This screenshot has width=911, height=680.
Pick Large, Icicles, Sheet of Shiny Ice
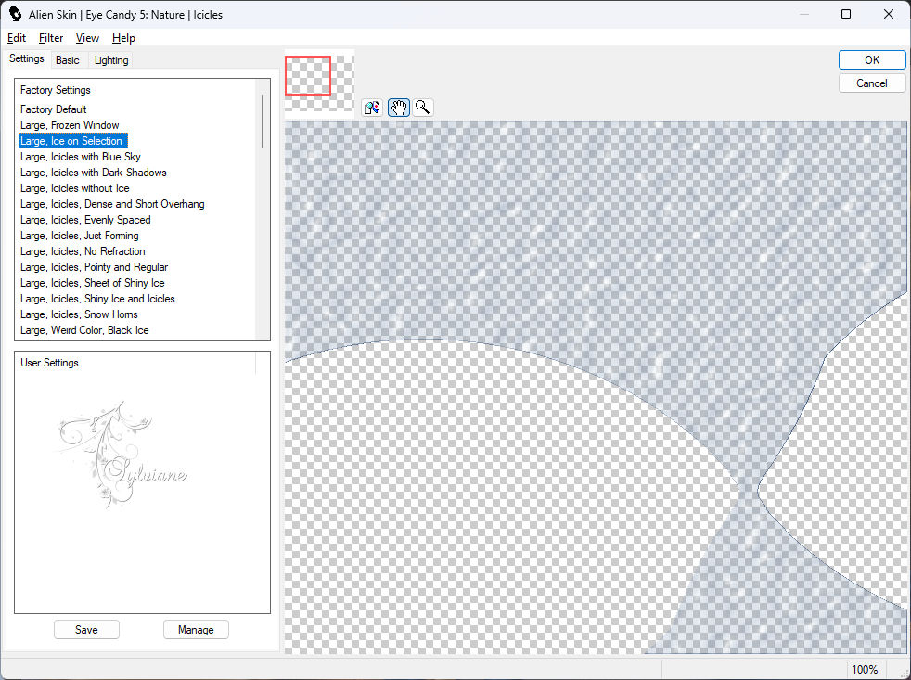coord(93,282)
